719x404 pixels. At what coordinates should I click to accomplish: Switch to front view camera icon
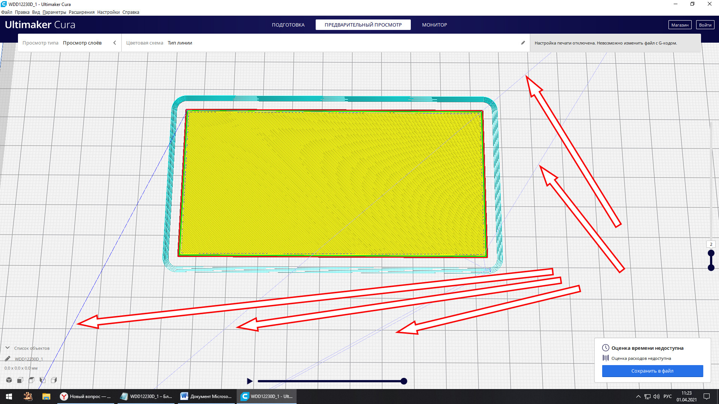pos(20,380)
